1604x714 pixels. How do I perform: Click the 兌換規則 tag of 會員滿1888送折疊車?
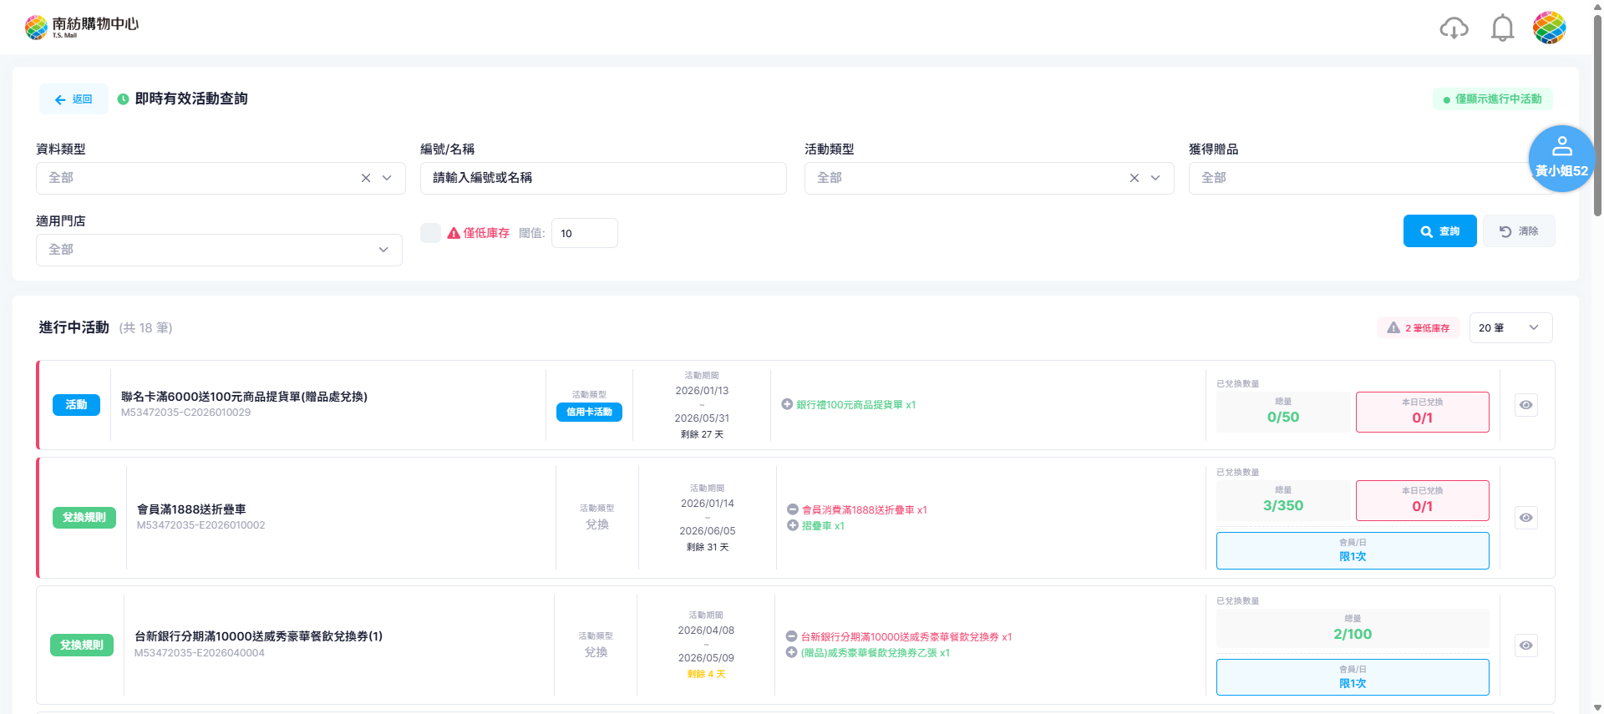[x=84, y=518]
